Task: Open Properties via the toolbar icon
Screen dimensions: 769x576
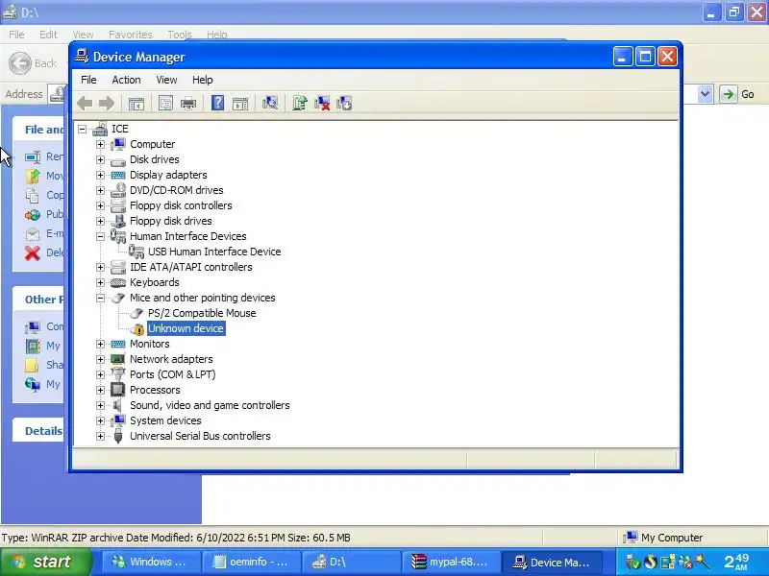Action: pos(165,104)
